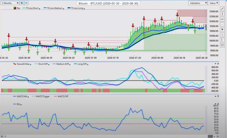Click the Bar legend color icon
The image size is (227, 138).
(15, 8)
